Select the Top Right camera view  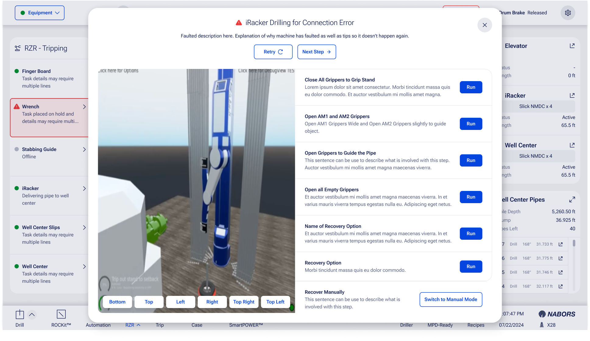[x=244, y=302]
